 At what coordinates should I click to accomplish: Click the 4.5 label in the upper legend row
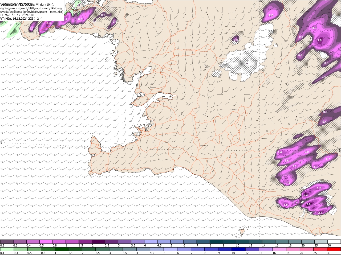pos(160,245)
